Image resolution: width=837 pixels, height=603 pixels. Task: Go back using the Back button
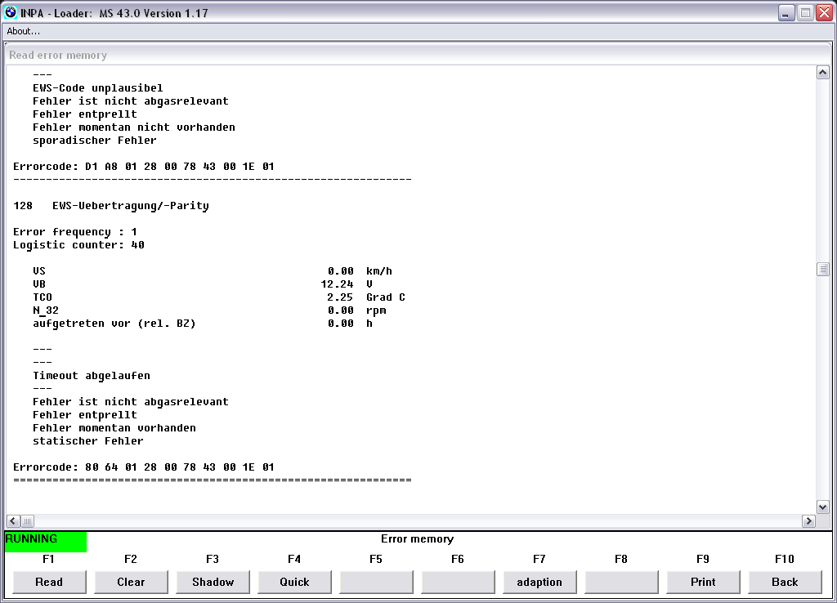[x=785, y=582]
